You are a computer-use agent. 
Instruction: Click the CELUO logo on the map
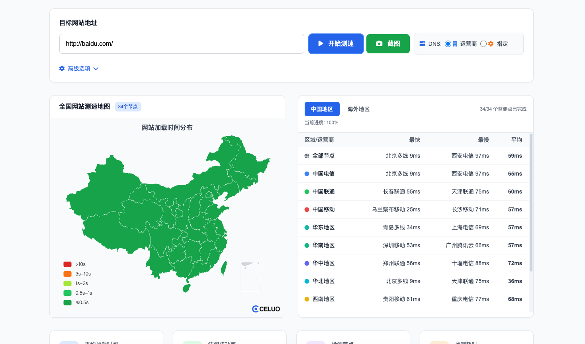(x=266, y=309)
